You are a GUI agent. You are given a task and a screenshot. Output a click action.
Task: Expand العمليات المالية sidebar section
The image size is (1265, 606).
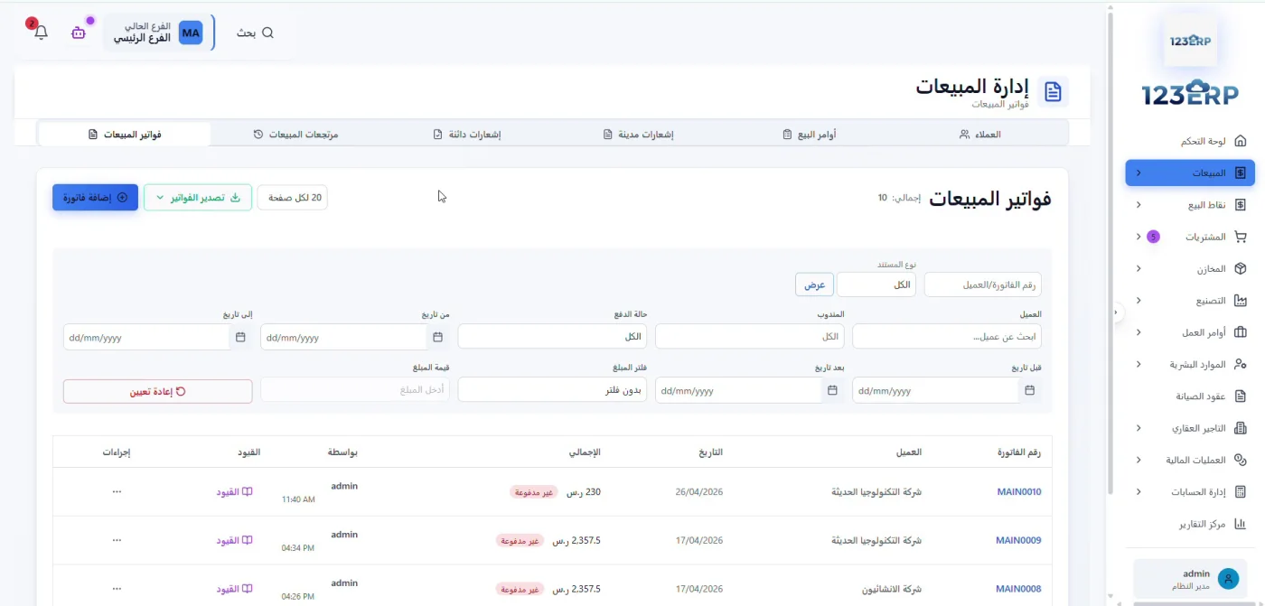(1190, 460)
